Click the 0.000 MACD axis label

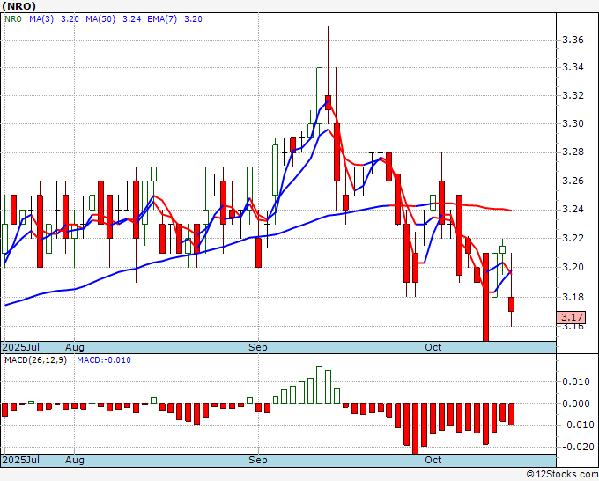[x=576, y=403]
